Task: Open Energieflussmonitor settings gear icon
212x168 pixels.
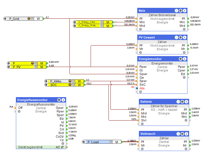Action: 59,100
